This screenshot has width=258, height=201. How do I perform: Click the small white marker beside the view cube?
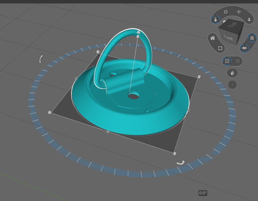click(x=224, y=21)
